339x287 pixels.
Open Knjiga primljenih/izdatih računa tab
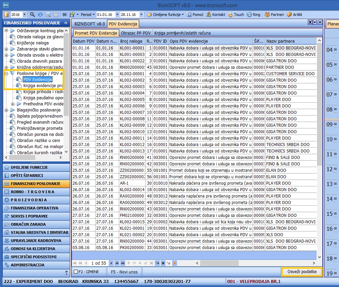(182, 33)
